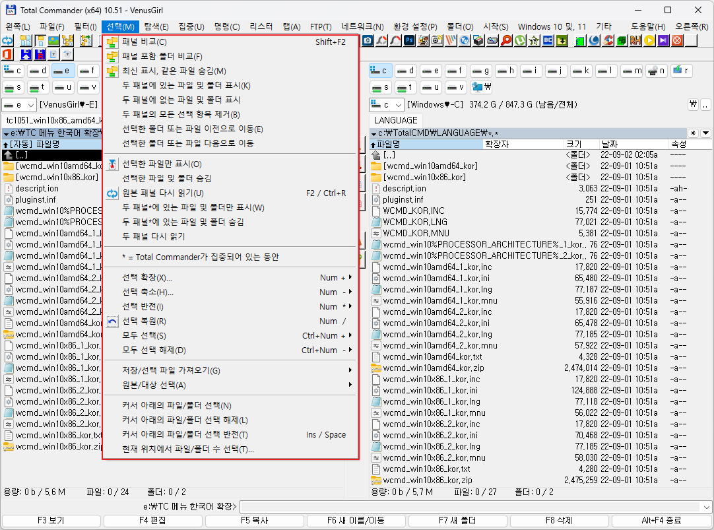Click the Microsoft Office toolbar icon
Screen dimensions: 714x530
click(x=7, y=55)
